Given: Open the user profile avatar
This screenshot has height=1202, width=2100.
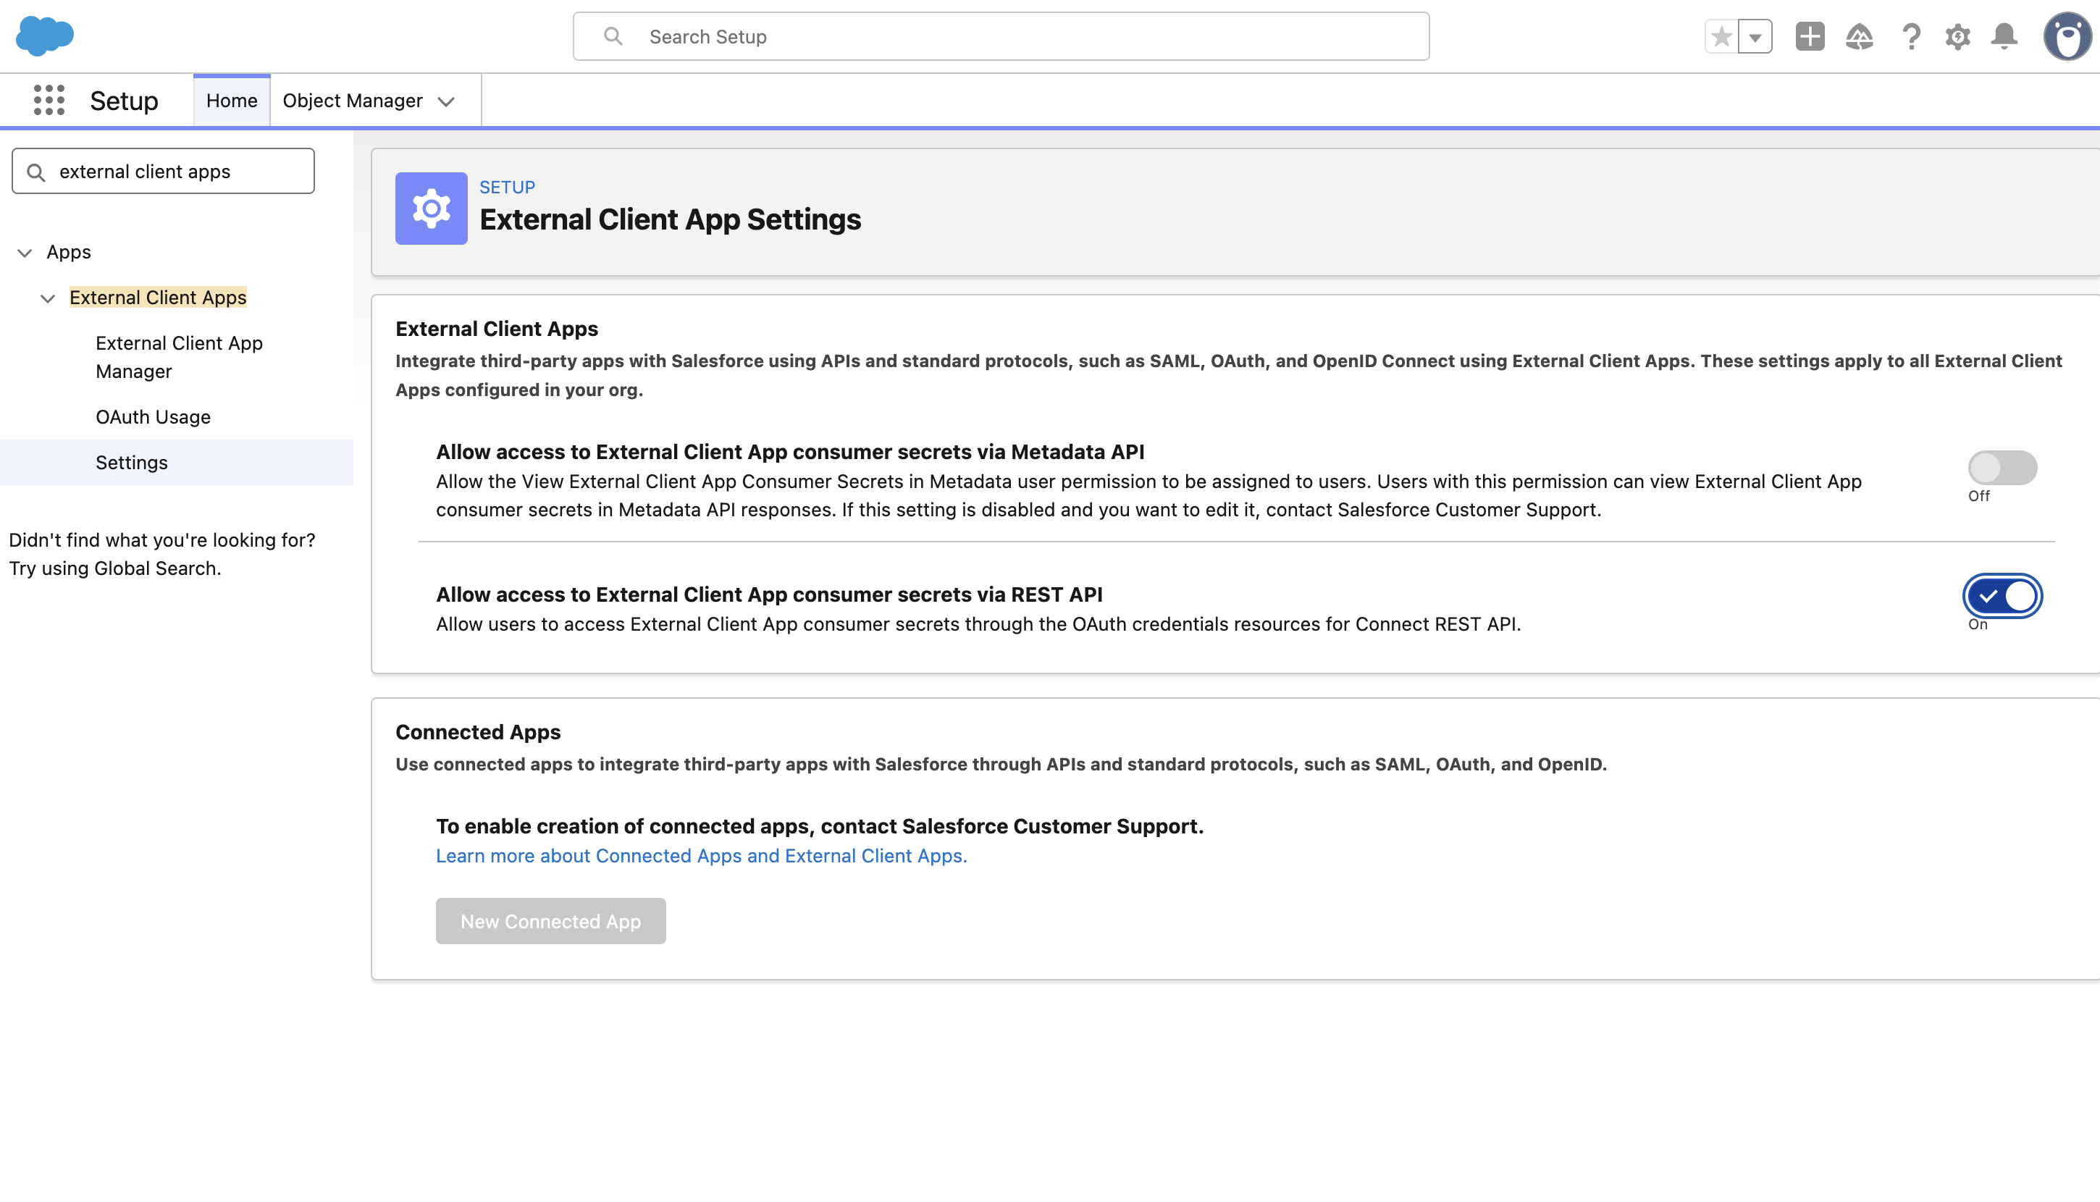Looking at the screenshot, I should click(2068, 36).
